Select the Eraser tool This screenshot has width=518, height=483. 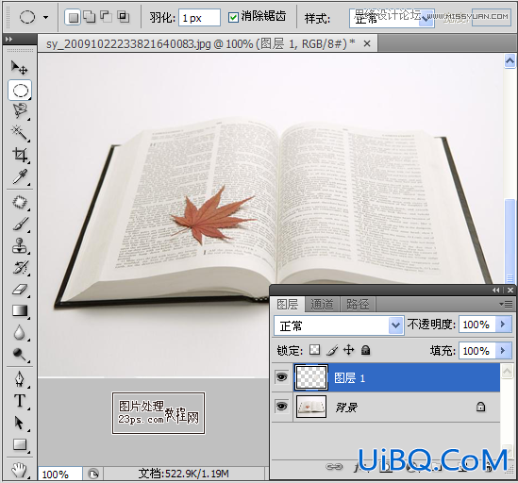20,290
